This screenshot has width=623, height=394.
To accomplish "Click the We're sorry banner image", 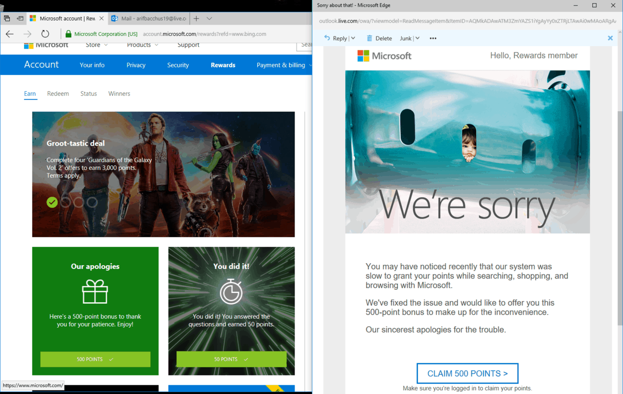I will (468, 152).
